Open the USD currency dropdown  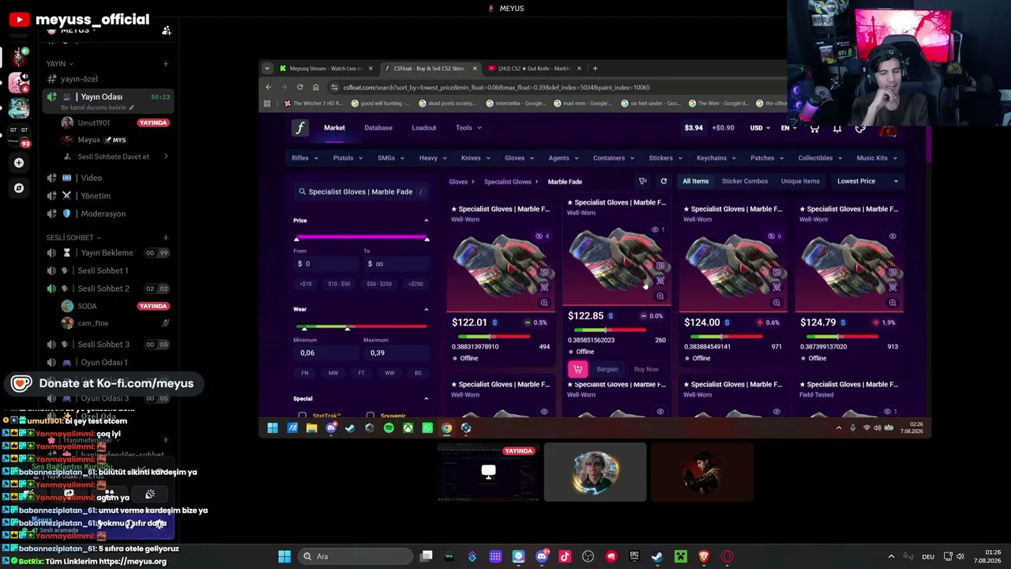pos(760,128)
